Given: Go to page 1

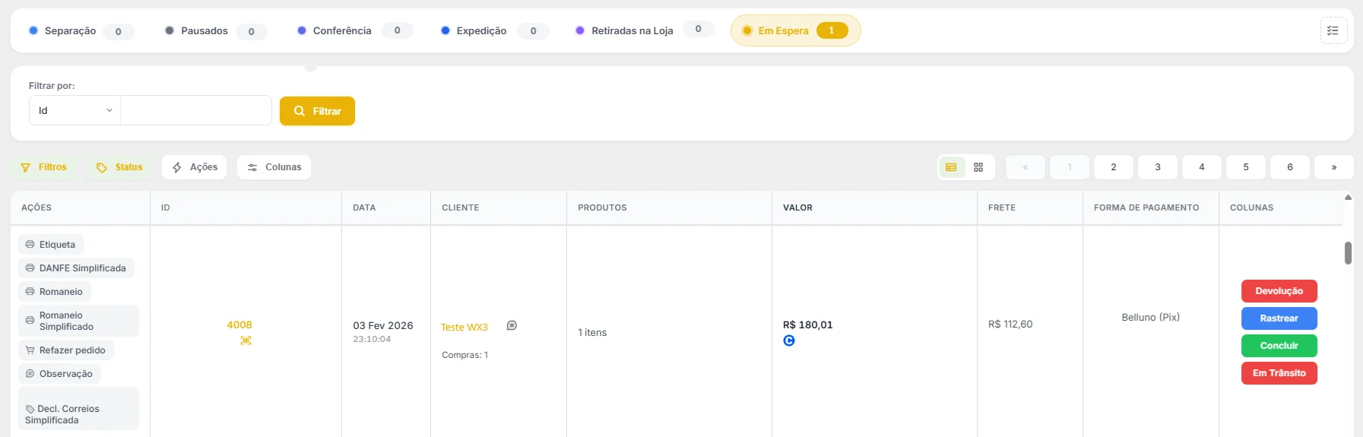Looking at the screenshot, I should point(1070,167).
